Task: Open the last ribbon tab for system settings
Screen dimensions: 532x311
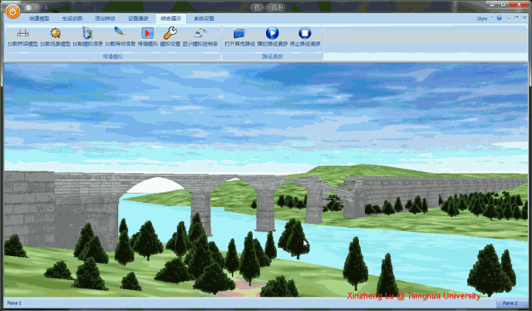Action: click(204, 18)
